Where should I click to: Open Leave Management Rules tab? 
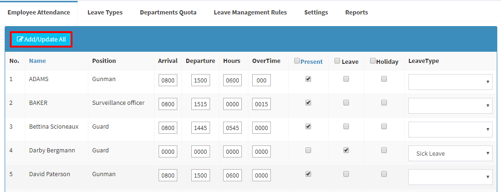tap(250, 13)
